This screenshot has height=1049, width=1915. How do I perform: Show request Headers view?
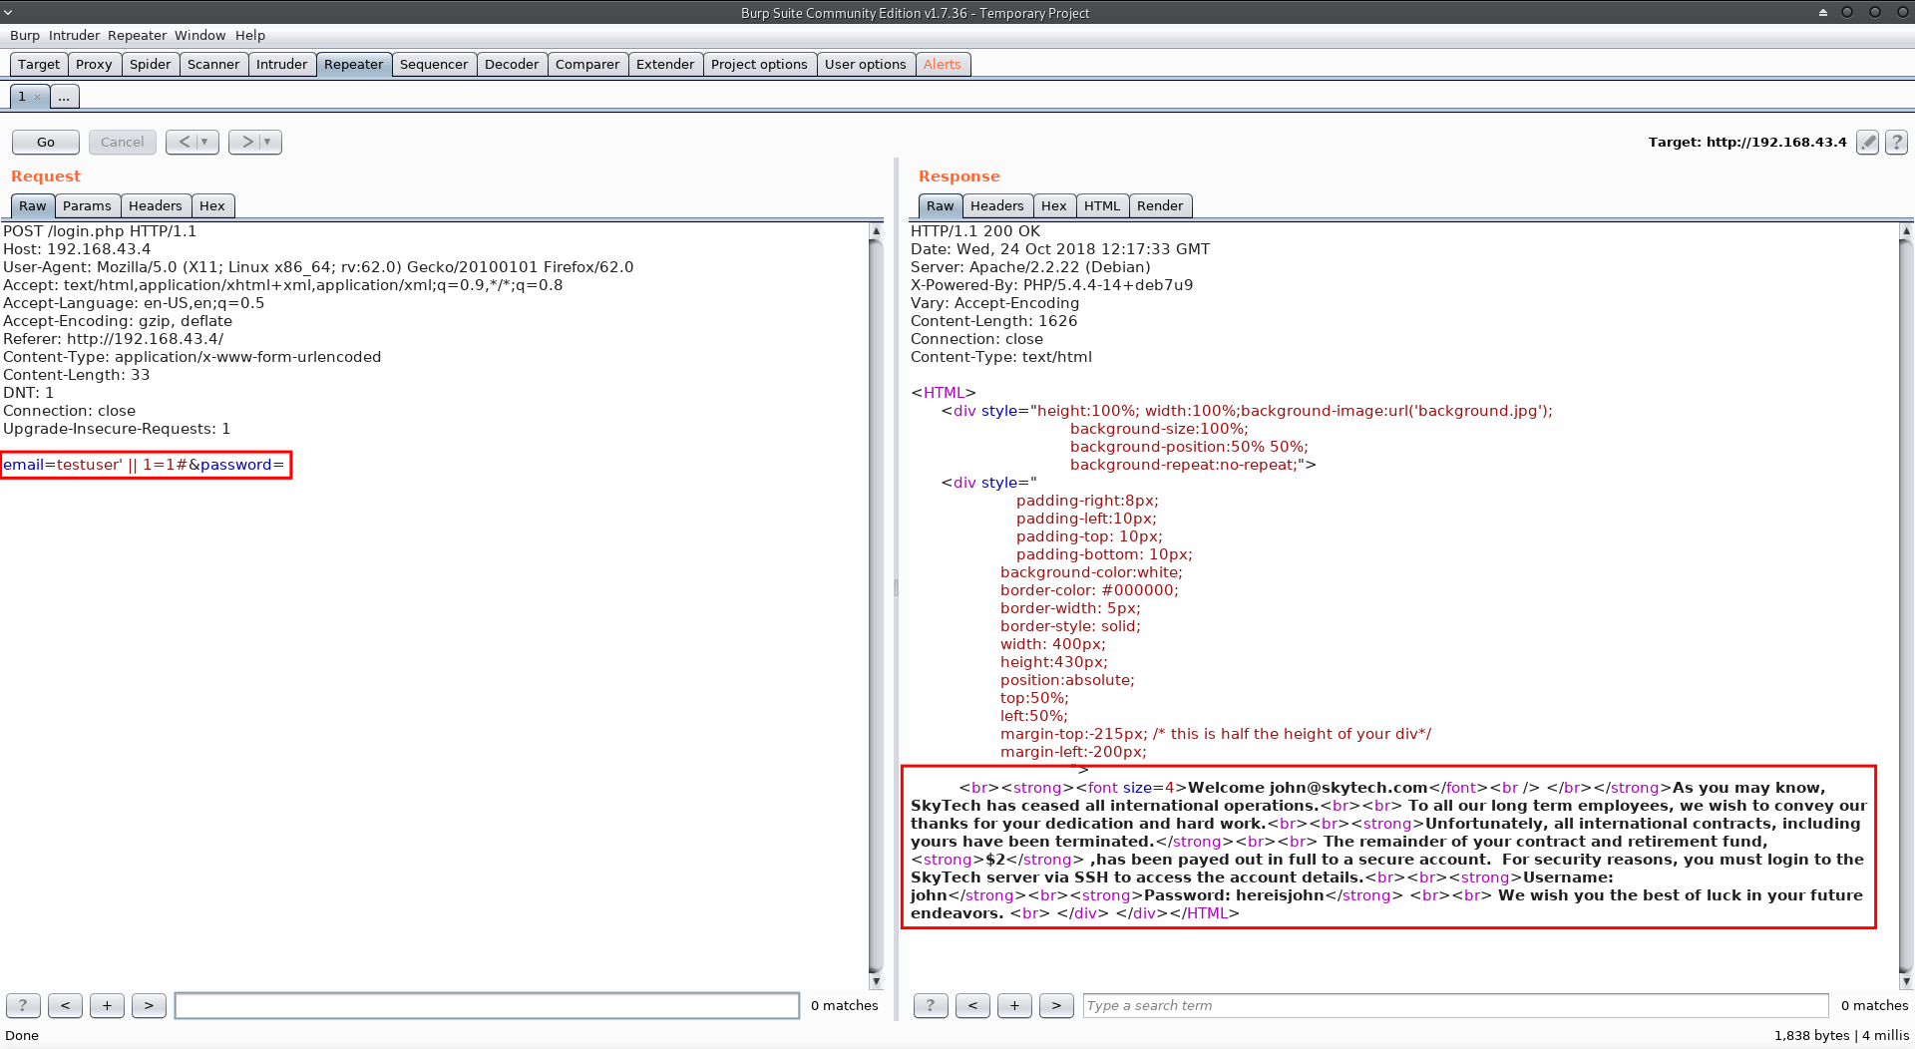pos(156,205)
